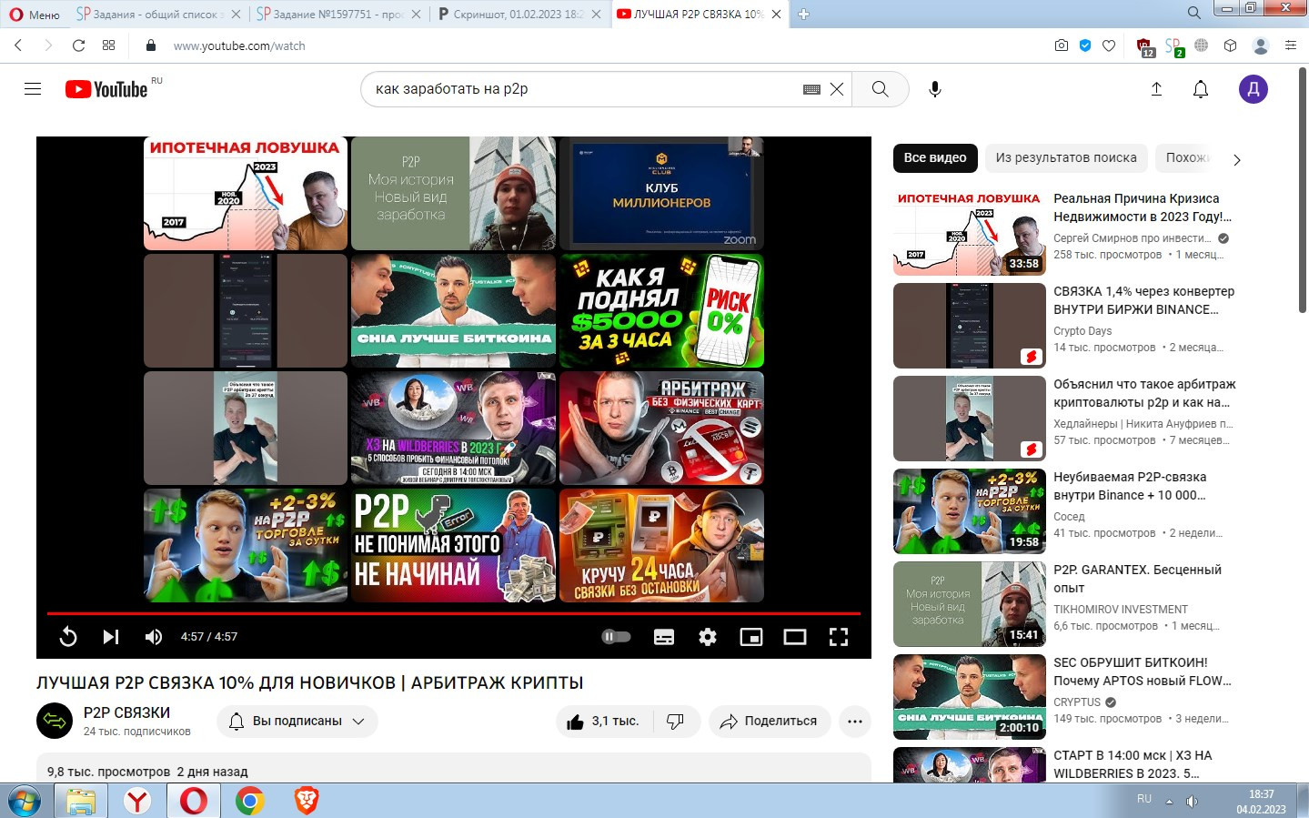
Task: Click end-screen Арбитраж без физических карт thumbnail
Action: 661,428
